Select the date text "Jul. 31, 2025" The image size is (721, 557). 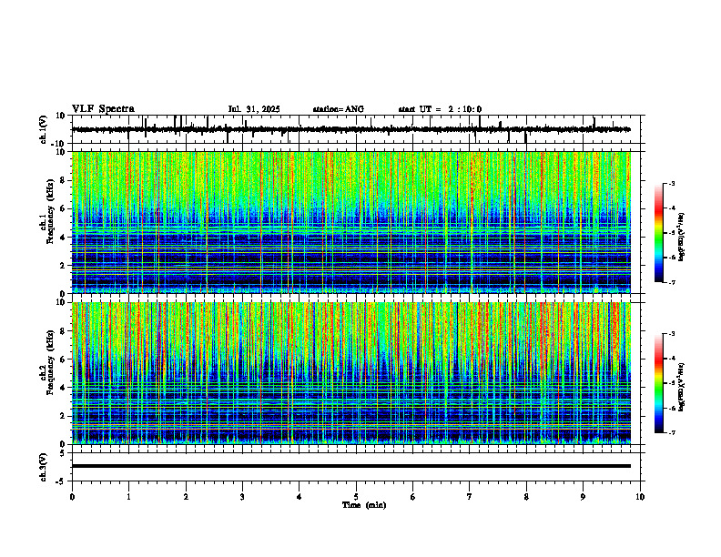point(254,109)
